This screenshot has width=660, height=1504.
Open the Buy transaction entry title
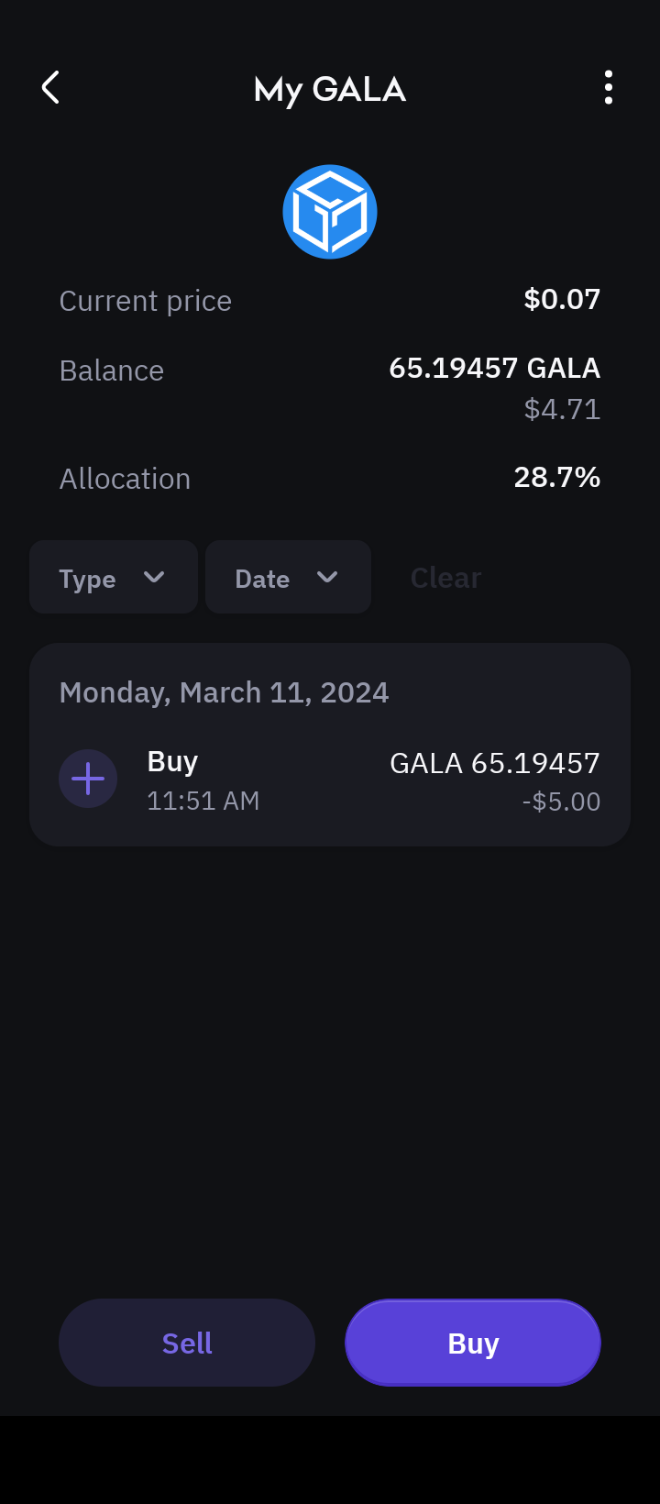point(172,761)
